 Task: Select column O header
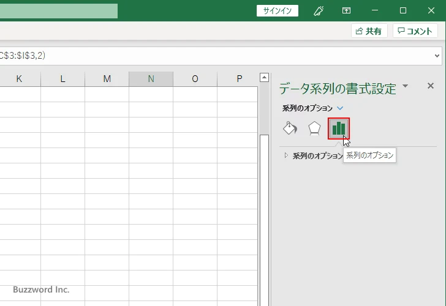pyautogui.click(x=195, y=79)
